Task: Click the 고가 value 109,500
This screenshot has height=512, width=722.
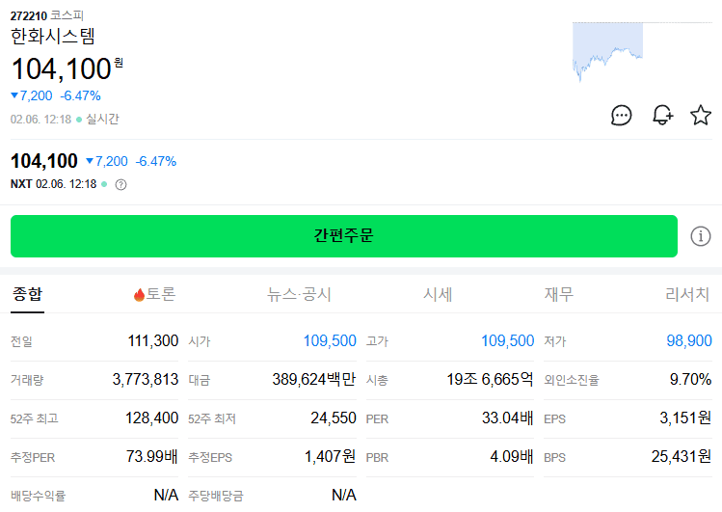Action: coord(507,340)
